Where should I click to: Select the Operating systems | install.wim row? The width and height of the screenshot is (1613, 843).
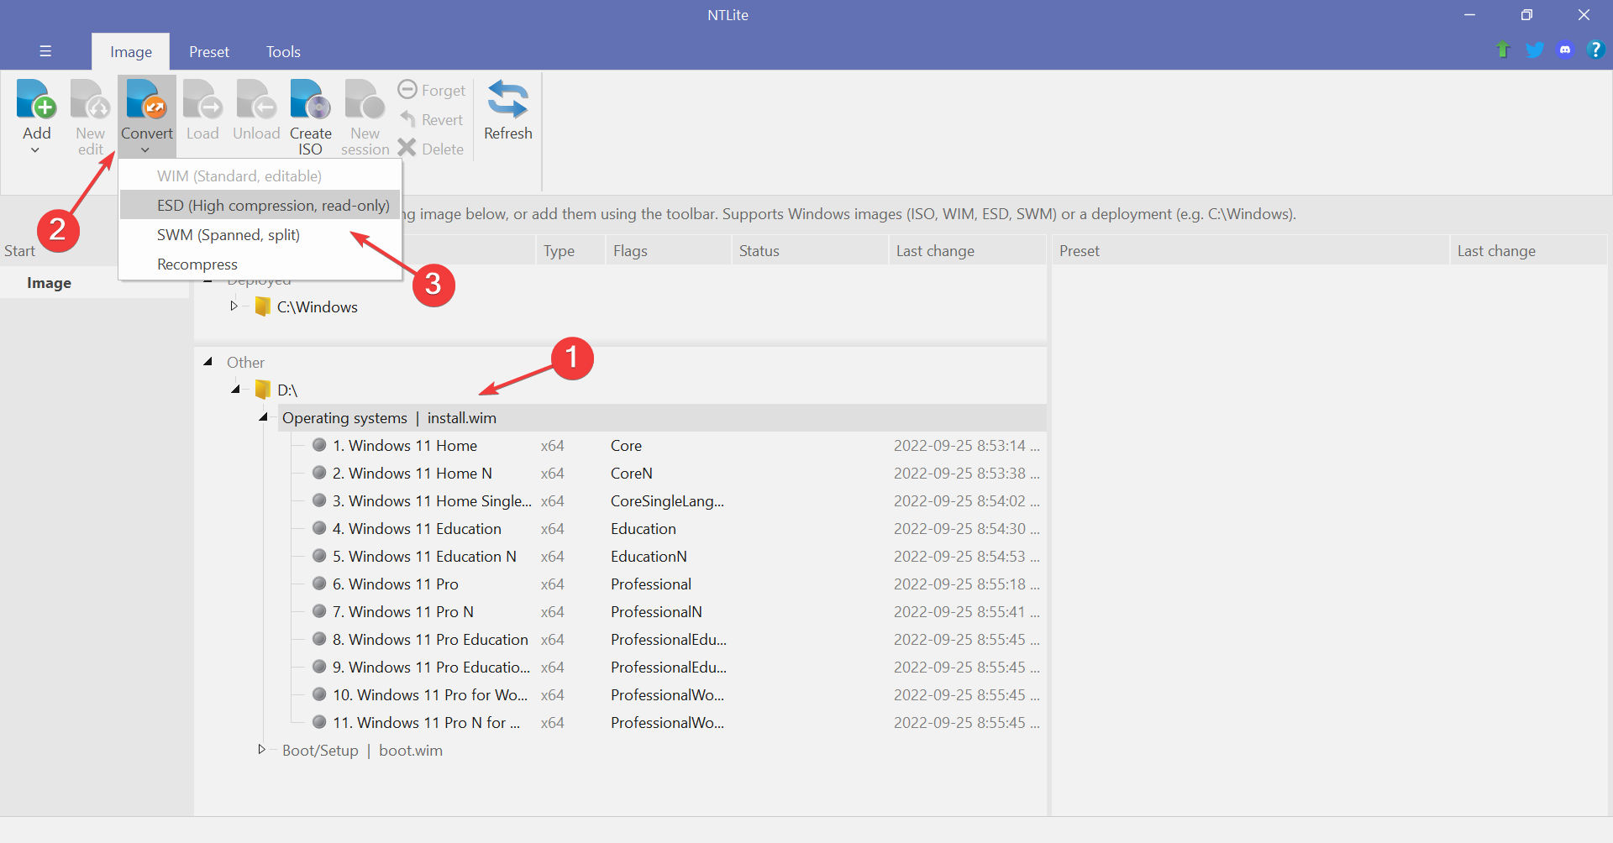click(662, 418)
